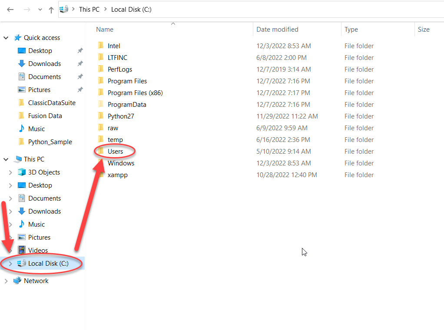Click the Local Disk (C:) drive icon in sidebar
444x330 pixels.
[22, 264]
